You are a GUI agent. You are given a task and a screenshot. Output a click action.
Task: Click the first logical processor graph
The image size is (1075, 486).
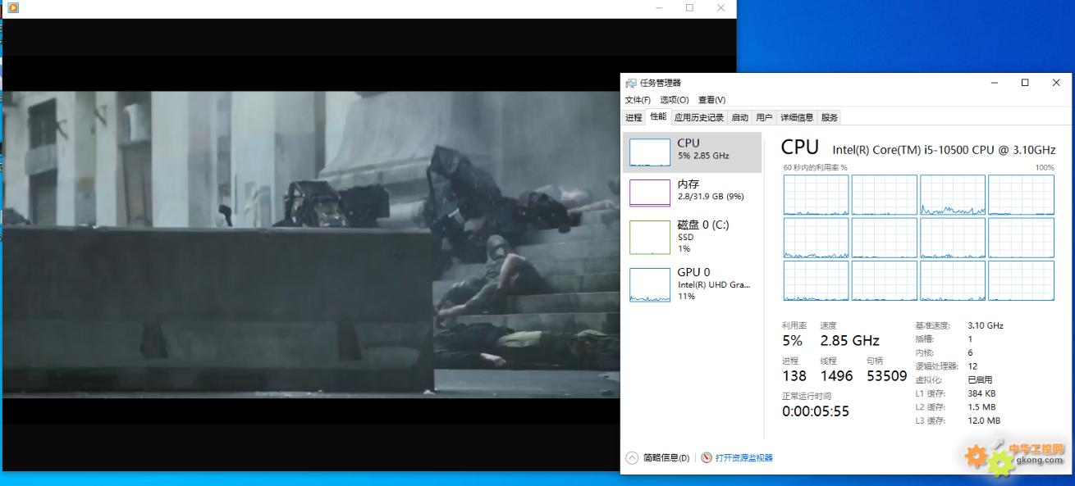(x=816, y=195)
